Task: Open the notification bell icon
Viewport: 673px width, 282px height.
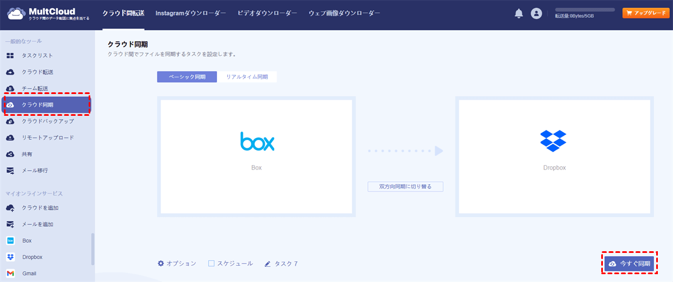Action: pos(519,13)
